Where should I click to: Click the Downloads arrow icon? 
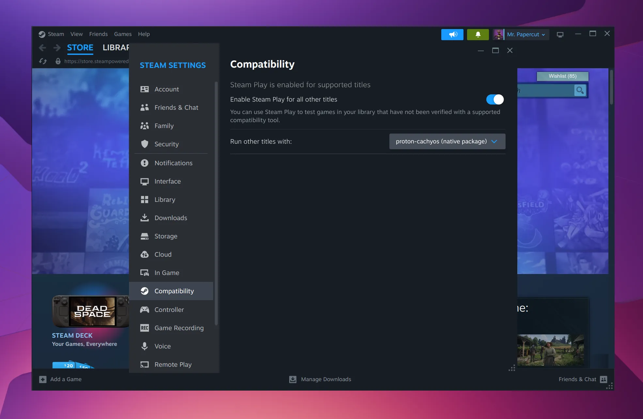[145, 218]
